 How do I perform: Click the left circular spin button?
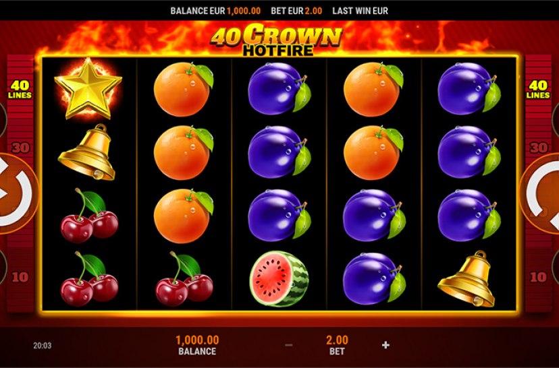[18, 194]
